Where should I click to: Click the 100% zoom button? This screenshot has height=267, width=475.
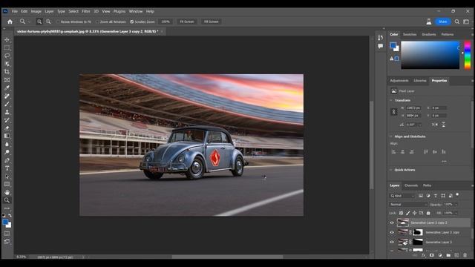click(166, 22)
